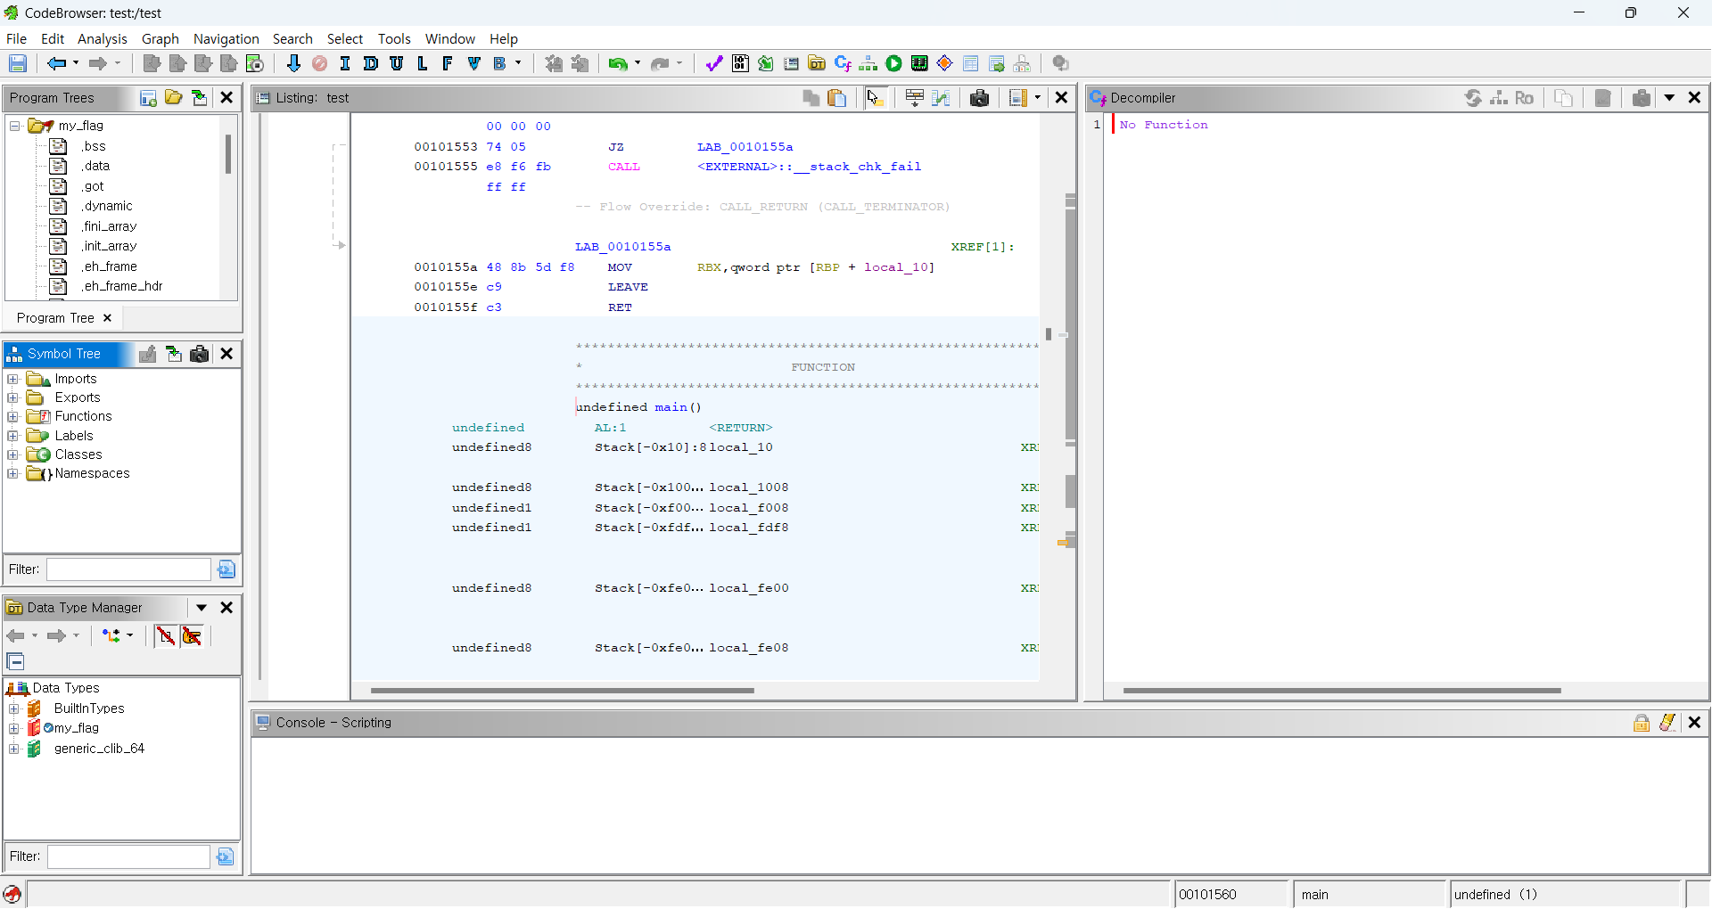Toggle the Function navigation type 'F'
1712x909 pixels.
pyautogui.click(x=448, y=63)
